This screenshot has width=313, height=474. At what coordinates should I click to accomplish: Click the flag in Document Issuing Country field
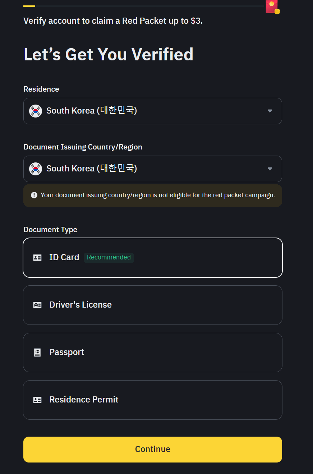[35, 169]
